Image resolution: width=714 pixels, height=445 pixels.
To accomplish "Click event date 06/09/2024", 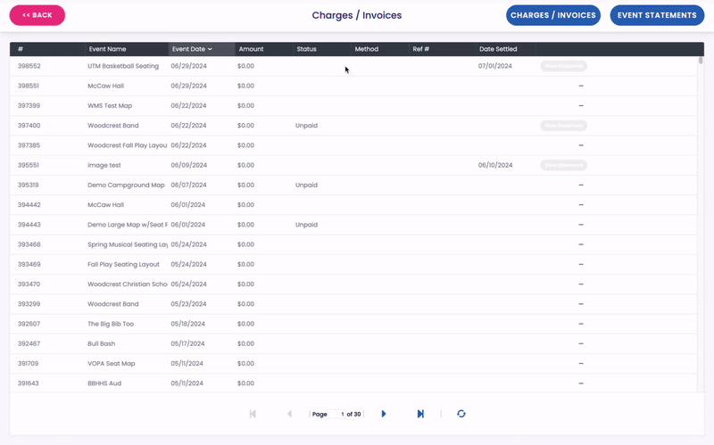I will point(188,165).
